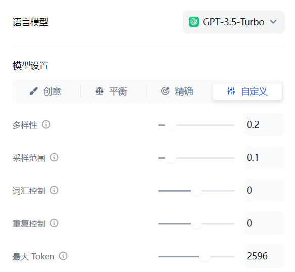
Task: Click the 采样范围 value field showing 0.1
Action: coord(265,157)
